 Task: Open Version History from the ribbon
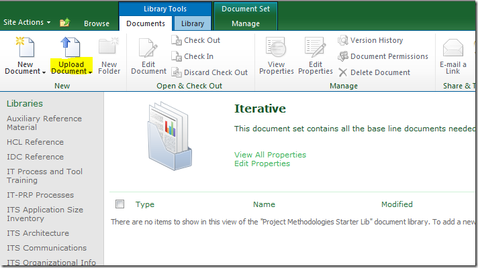[344, 40]
